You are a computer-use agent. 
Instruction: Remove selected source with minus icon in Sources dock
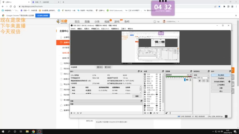pos(148,113)
